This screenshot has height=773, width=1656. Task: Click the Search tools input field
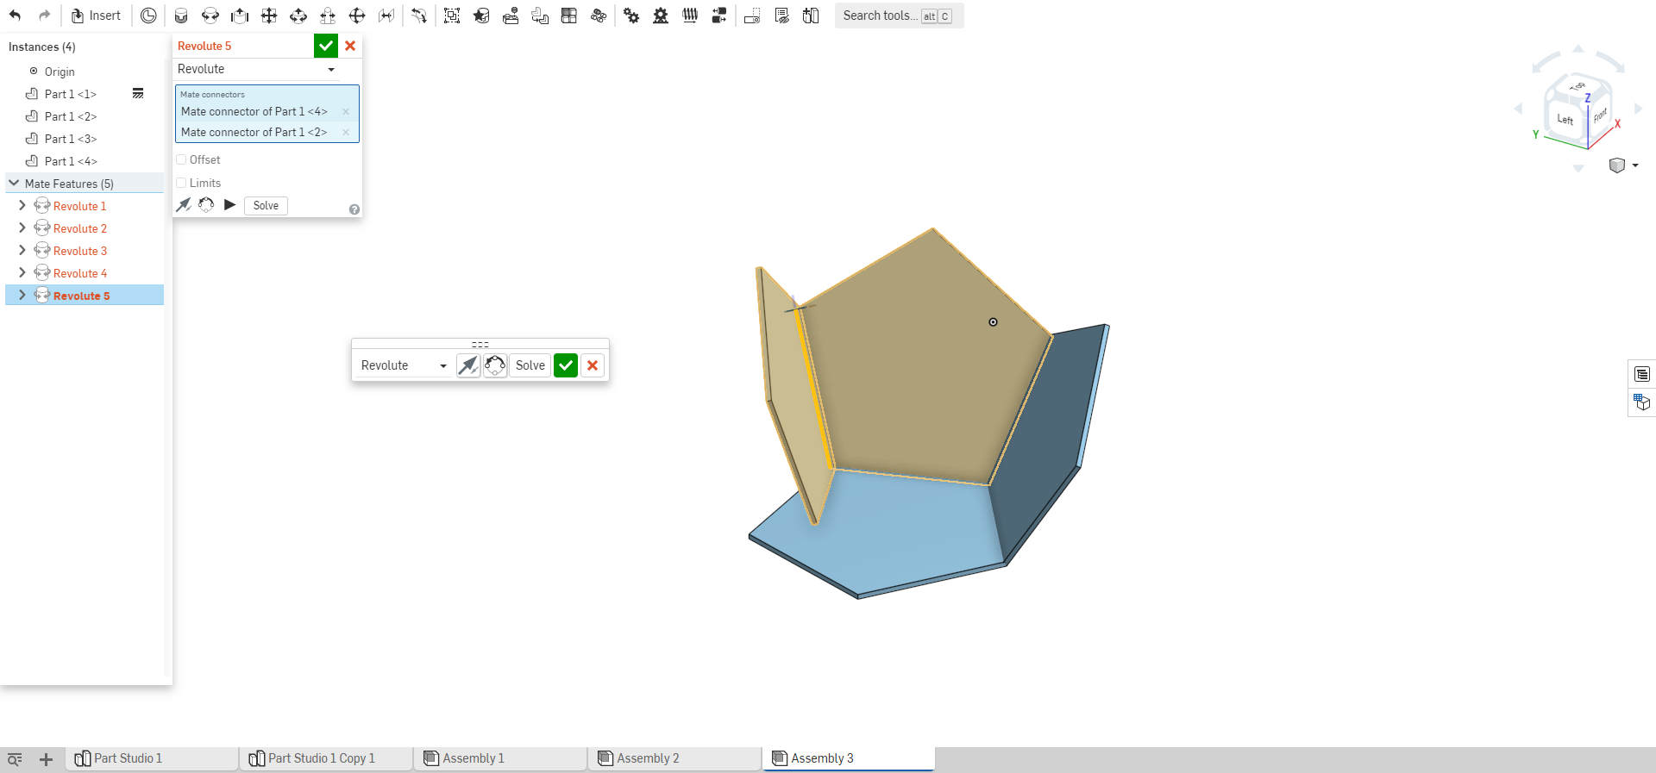(899, 16)
